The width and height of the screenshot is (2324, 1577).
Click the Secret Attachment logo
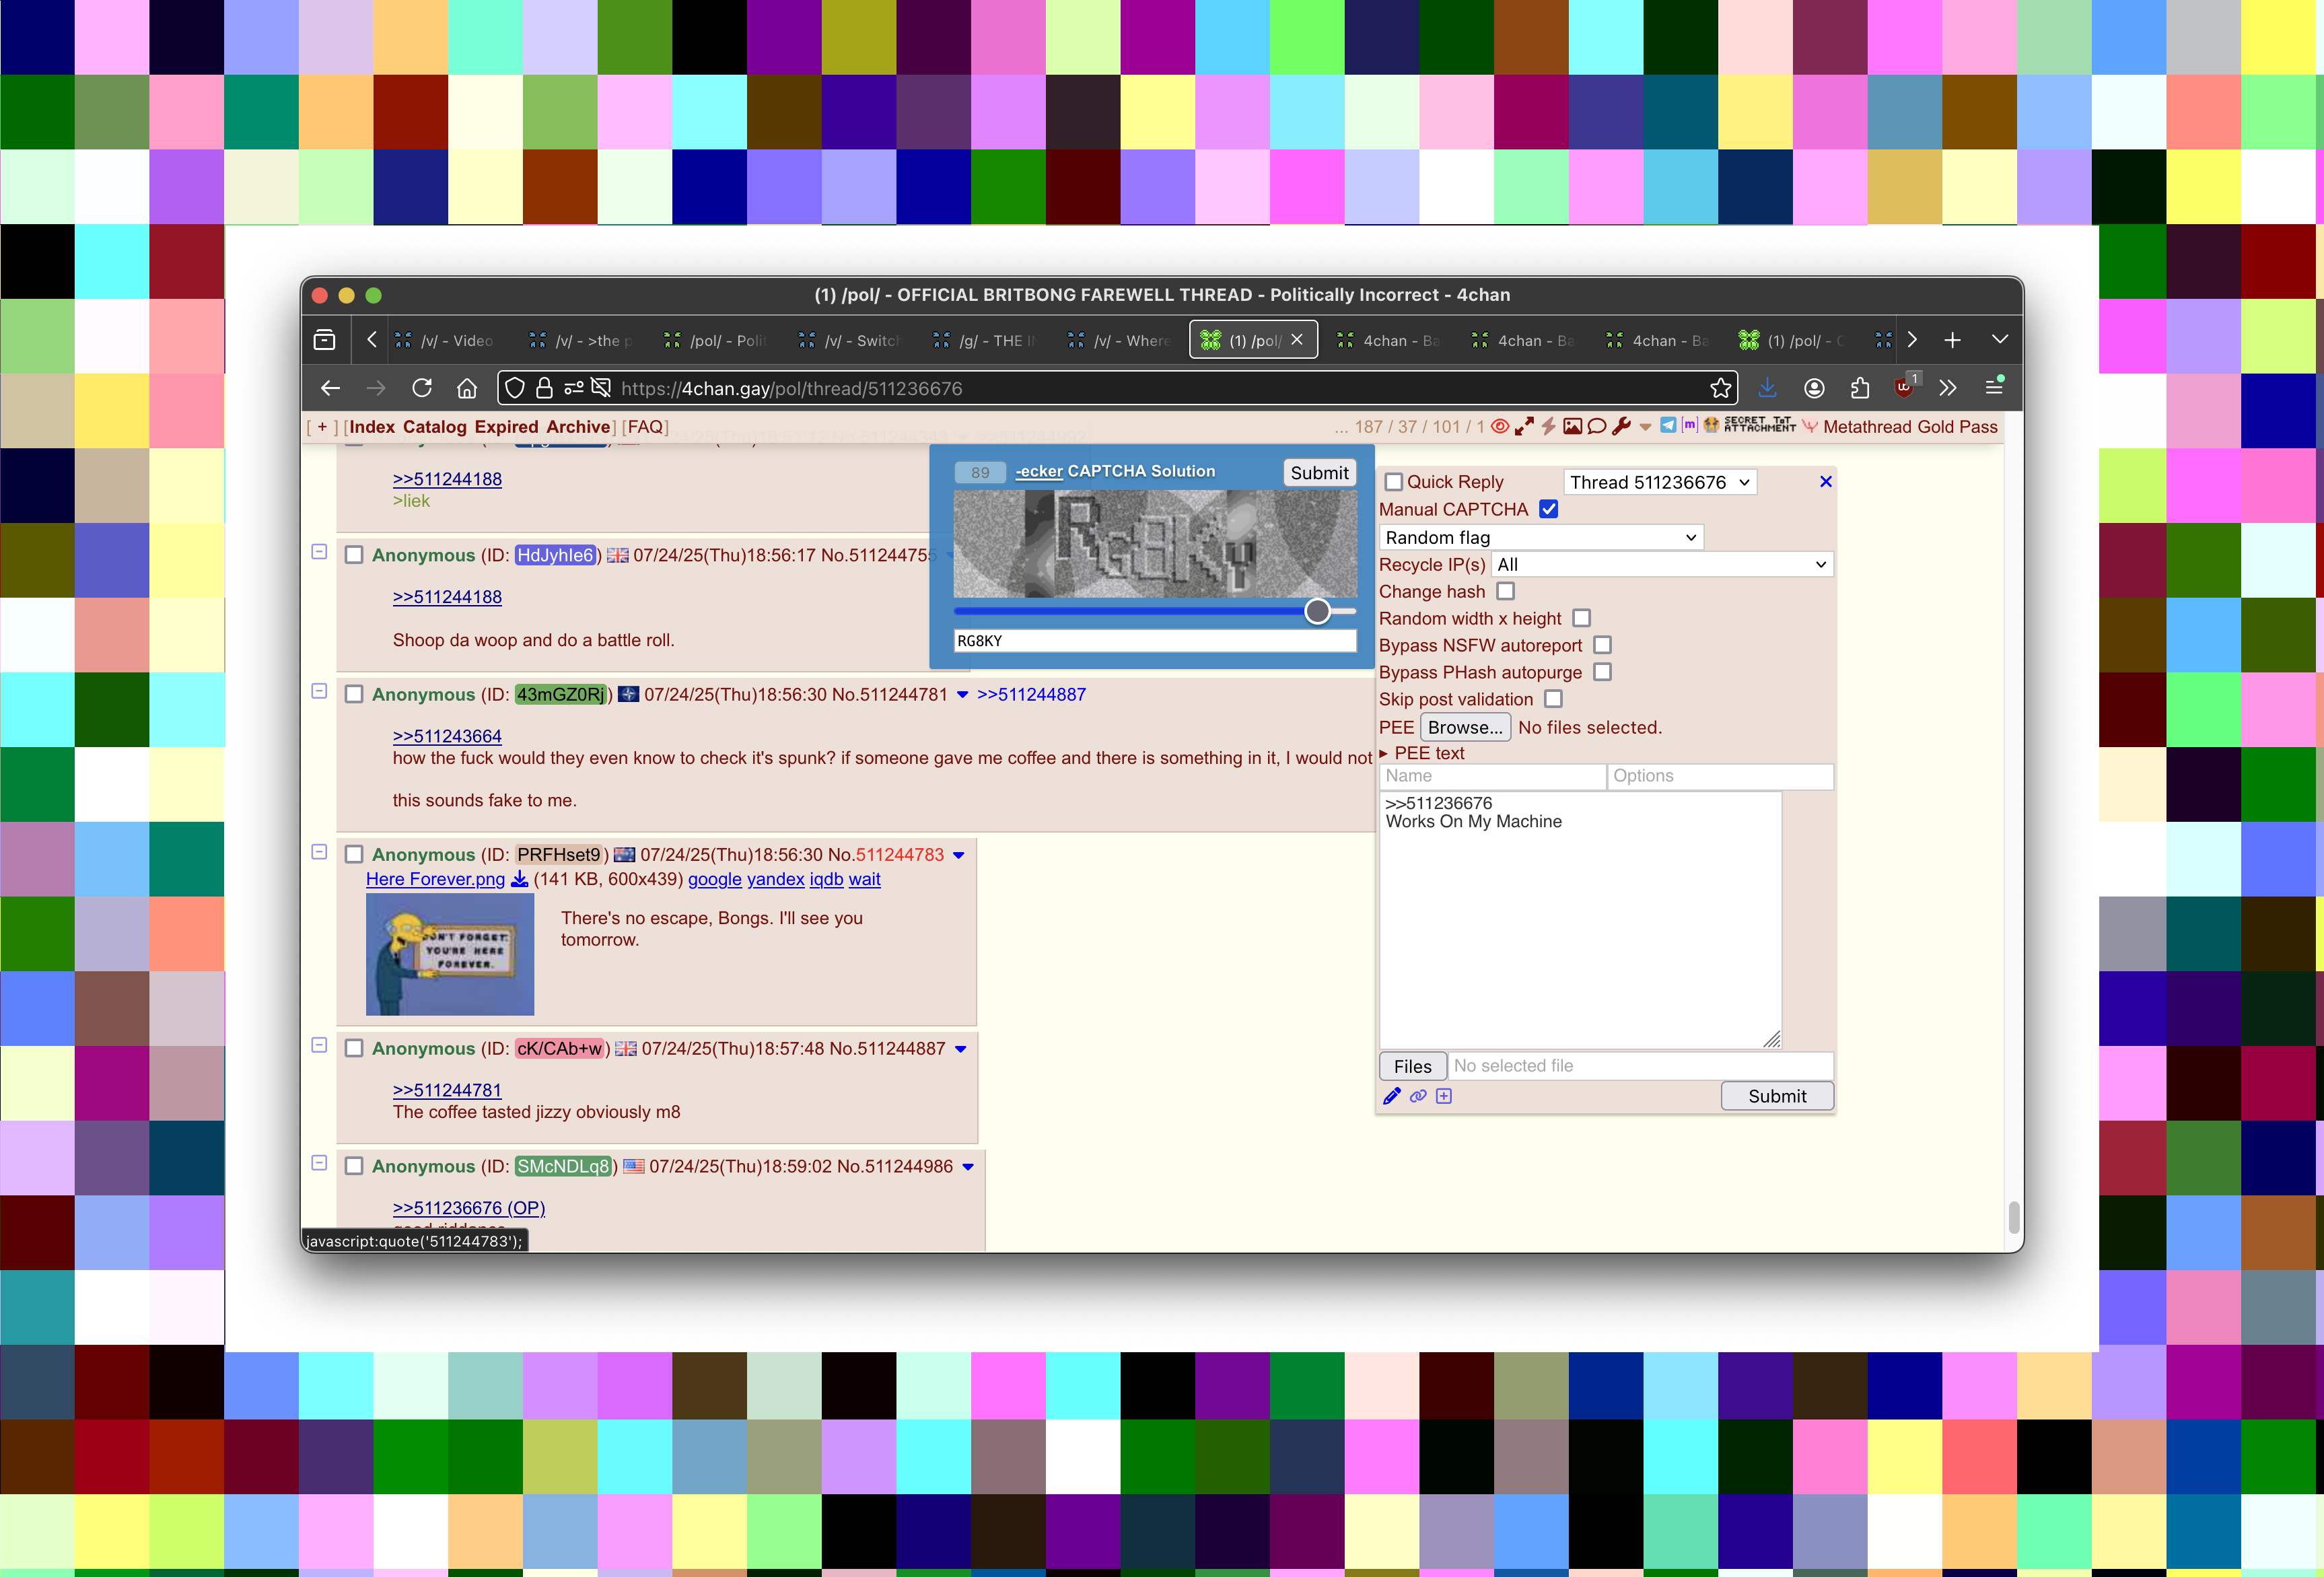click(1759, 425)
